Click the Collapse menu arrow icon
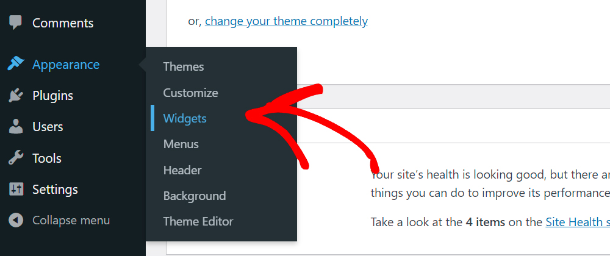 click(16, 220)
